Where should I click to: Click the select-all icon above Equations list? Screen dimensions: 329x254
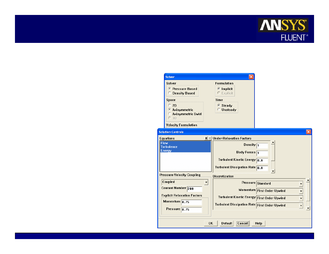pyautogui.click(x=206, y=138)
